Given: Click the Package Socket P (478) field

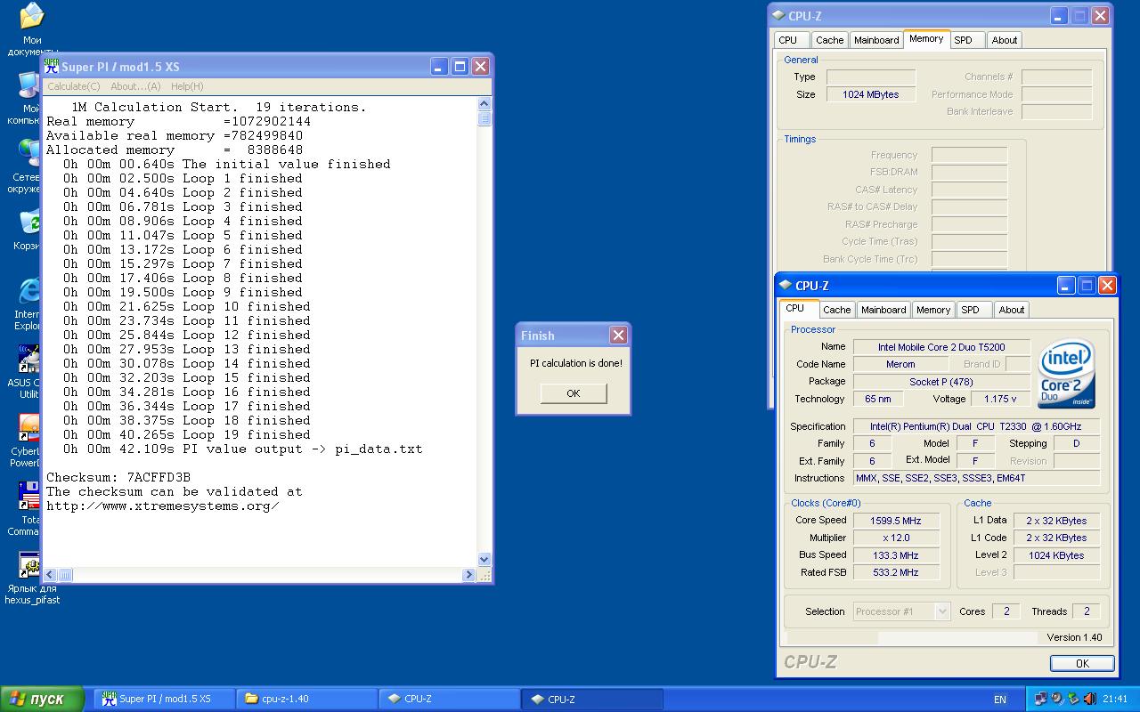Looking at the screenshot, I should (x=941, y=382).
